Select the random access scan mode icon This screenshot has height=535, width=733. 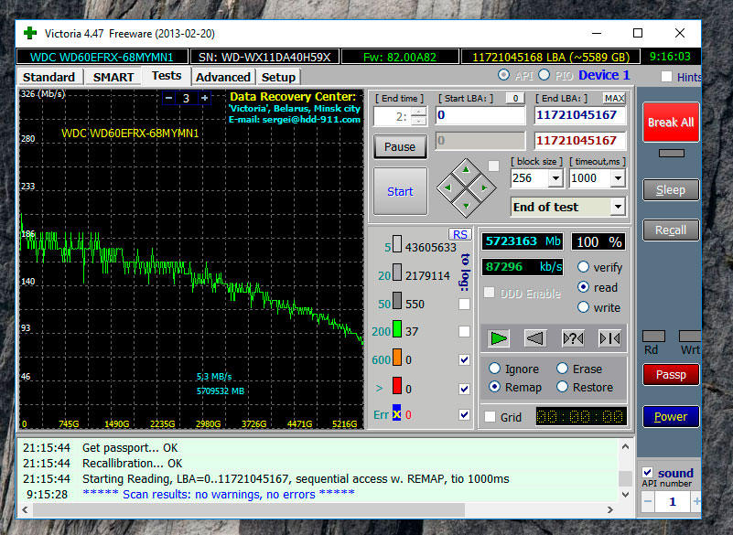(573, 338)
